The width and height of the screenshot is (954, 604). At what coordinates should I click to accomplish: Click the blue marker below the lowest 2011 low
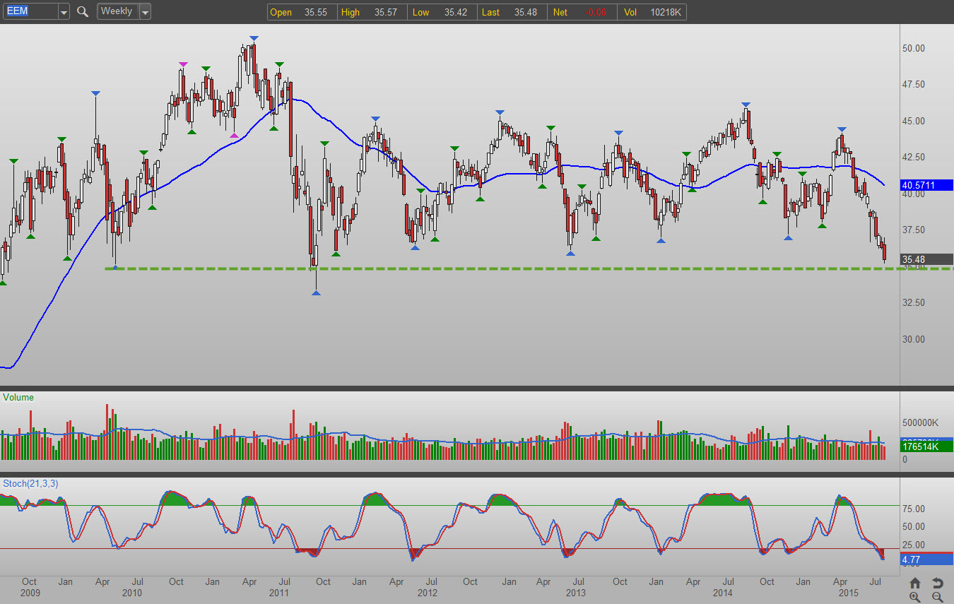(316, 292)
